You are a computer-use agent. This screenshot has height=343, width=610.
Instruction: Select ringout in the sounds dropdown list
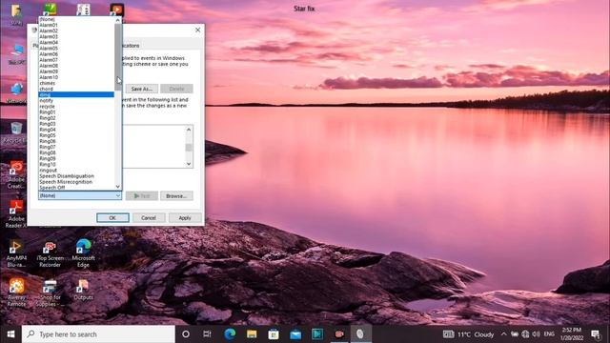(x=76, y=171)
